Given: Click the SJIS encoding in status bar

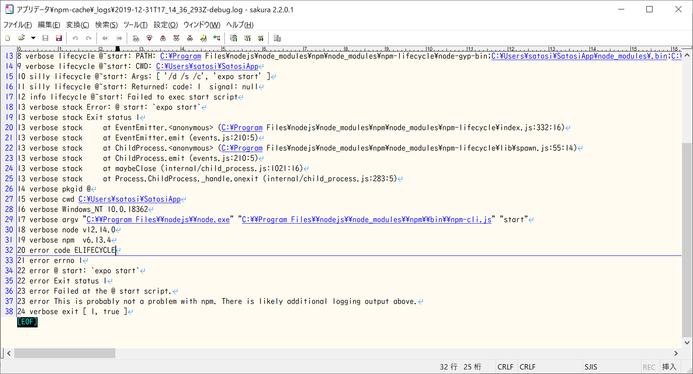Looking at the screenshot, I should pyautogui.click(x=591, y=367).
